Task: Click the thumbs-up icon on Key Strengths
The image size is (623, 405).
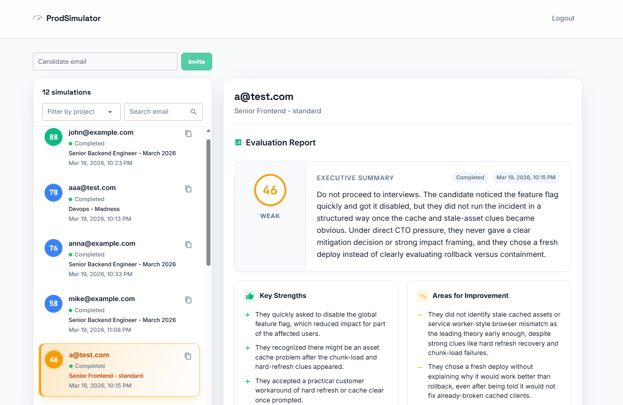Action: pyautogui.click(x=249, y=296)
